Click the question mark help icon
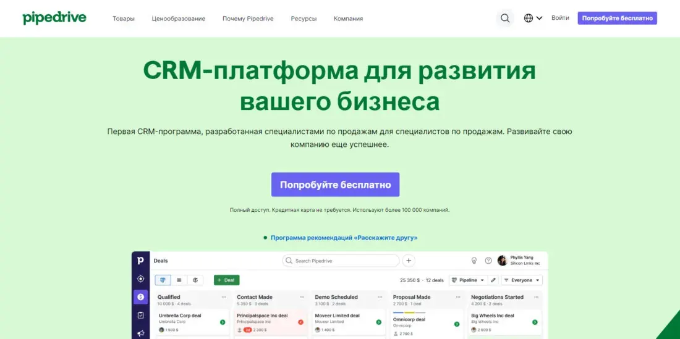680x339 pixels. click(x=488, y=261)
